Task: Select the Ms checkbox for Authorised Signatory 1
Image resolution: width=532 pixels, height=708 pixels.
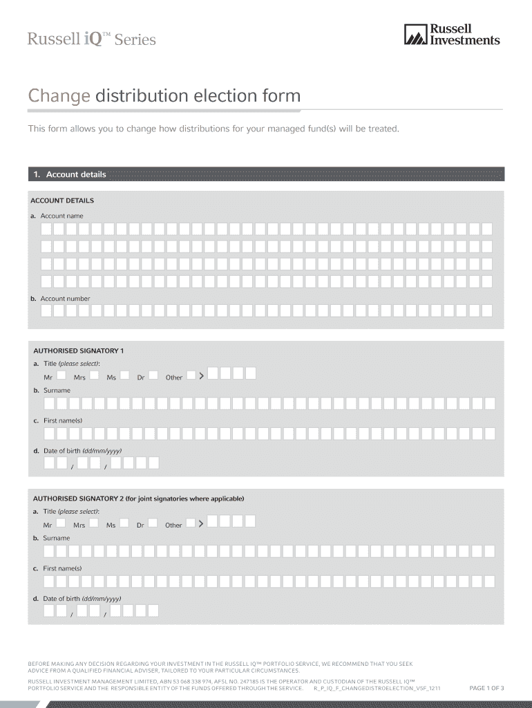Action: pyautogui.click(x=124, y=375)
